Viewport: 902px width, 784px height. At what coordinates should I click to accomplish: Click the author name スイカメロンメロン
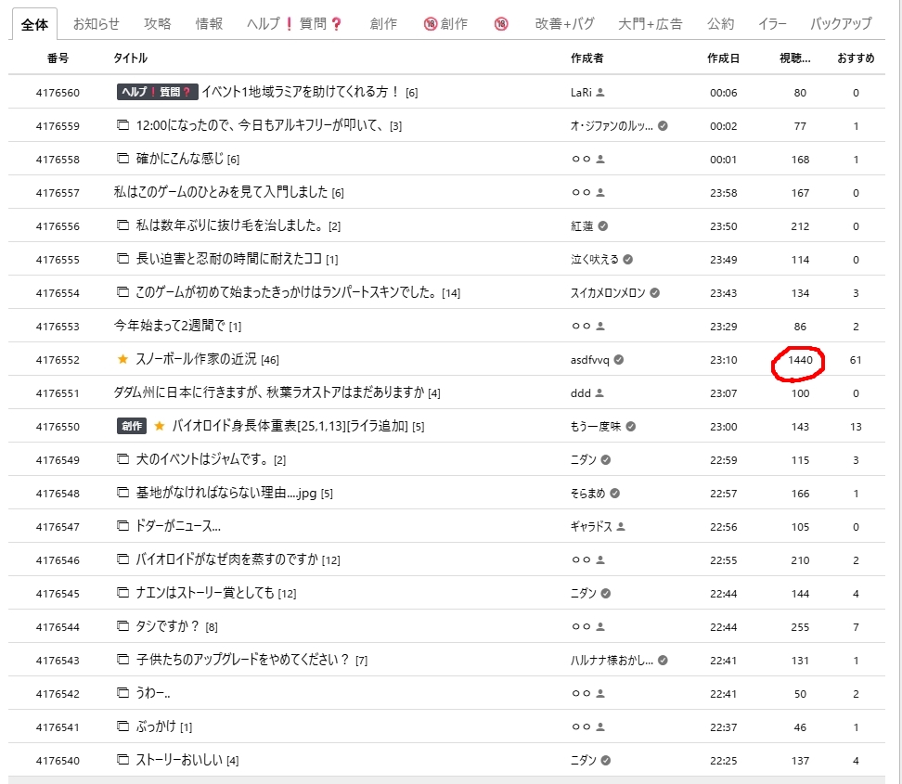pos(608,292)
